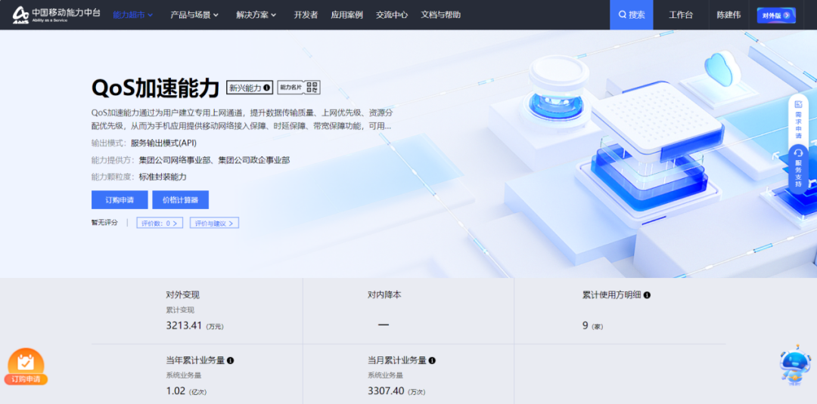Screen dimensions: 817x404
Task: Click the 对内降本 heading
Action: pos(384,295)
